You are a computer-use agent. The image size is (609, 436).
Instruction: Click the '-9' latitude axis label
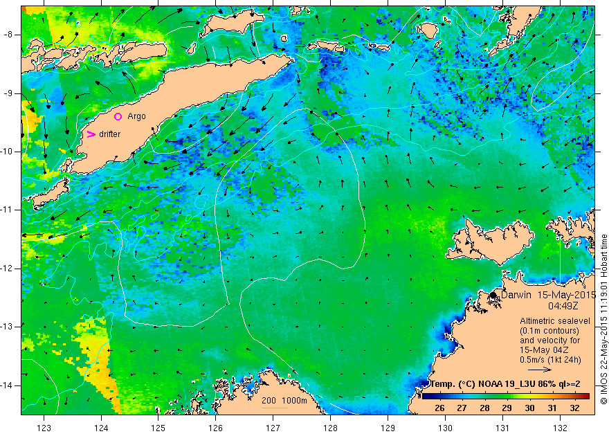tap(8, 93)
